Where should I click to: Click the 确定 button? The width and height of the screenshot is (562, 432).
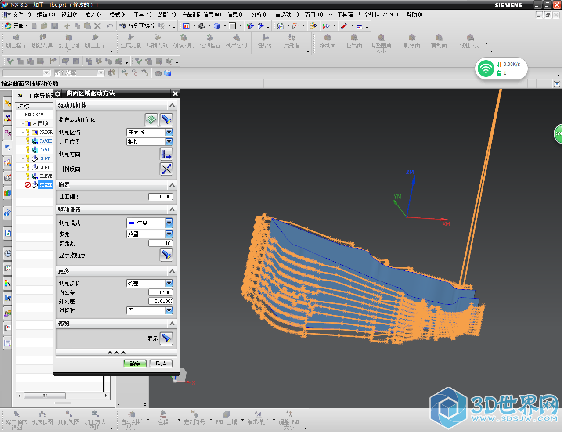pyautogui.click(x=135, y=364)
